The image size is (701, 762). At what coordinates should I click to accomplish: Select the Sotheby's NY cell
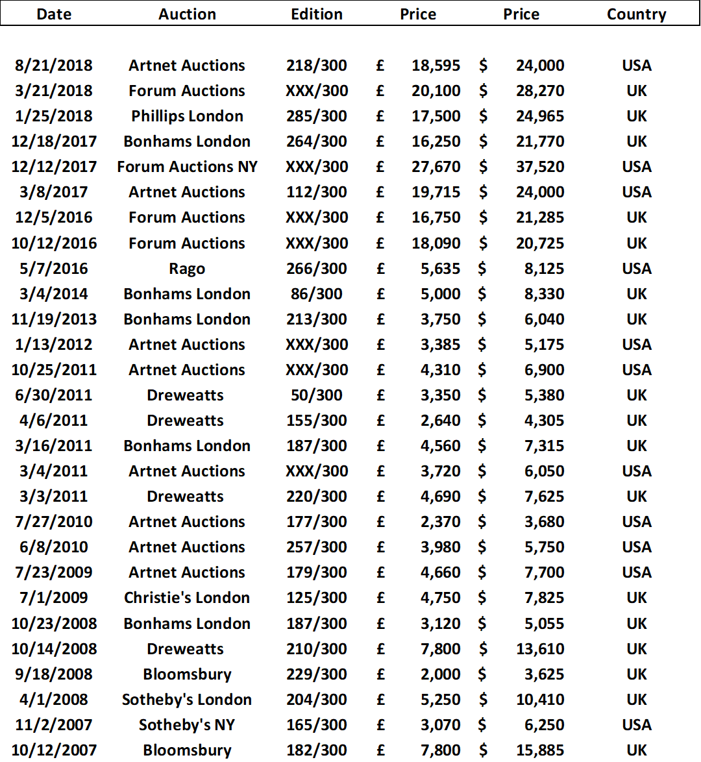coord(187,724)
